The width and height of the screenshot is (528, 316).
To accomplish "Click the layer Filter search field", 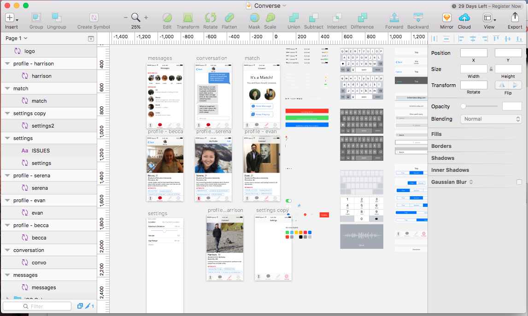I will pos(37,306).
